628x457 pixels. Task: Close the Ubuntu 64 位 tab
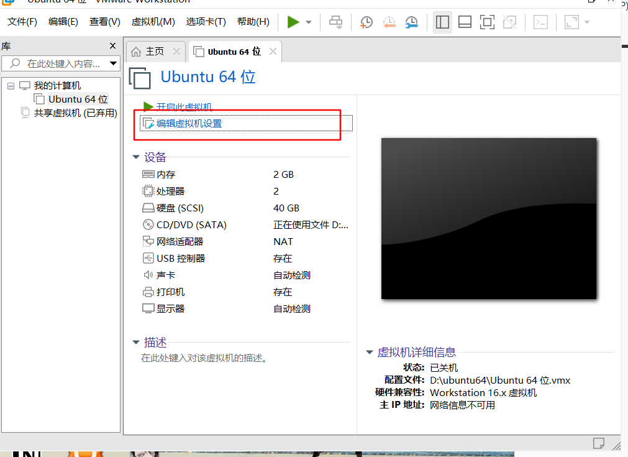[273, 52]
